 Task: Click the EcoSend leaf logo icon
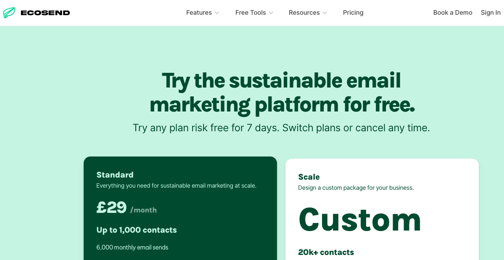tap(9, 13)
